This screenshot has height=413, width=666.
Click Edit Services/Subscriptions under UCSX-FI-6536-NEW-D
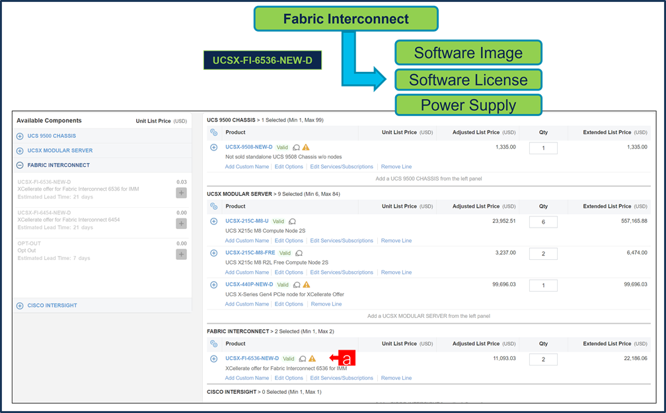click(342, 378)
